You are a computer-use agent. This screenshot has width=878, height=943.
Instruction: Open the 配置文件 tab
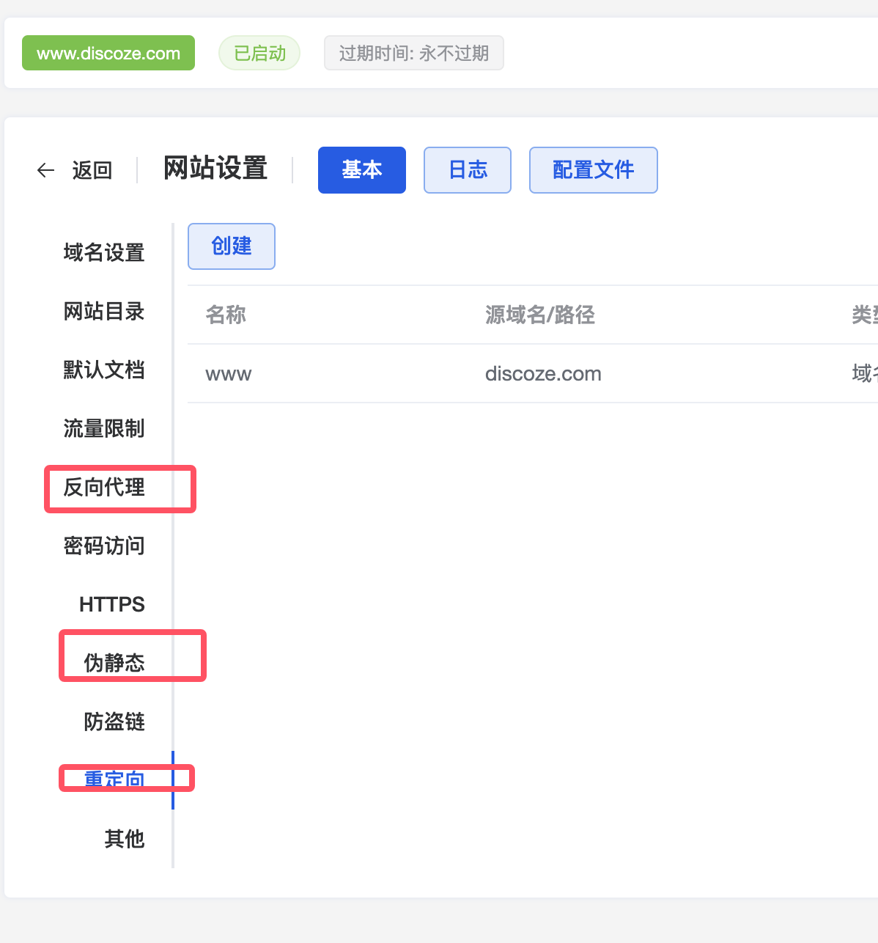[593, 170]
